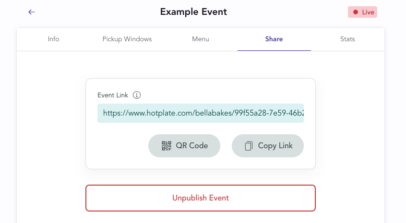Switch to the Pickup Windows tab
The image size is (406, 223).
click(x=127, y=39)
